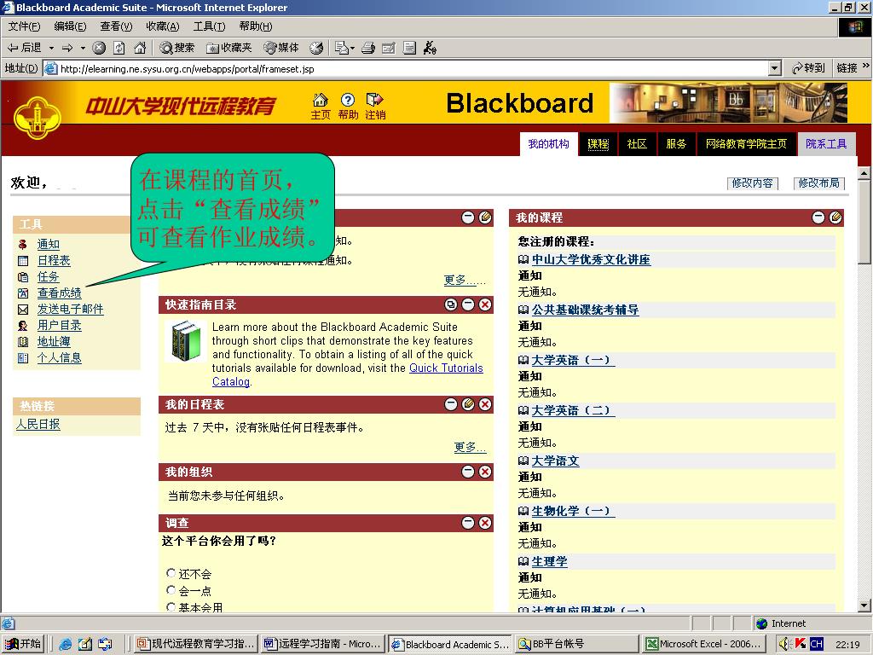Expand the Back button history dropdown
This screenshot has width=873, height=655.
(51, 48)
